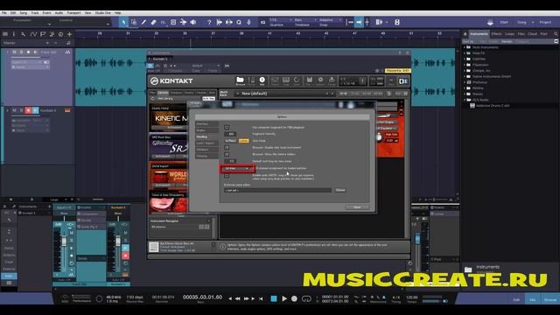Select the Bend tool
The height and width of the screenshot is (315, 560).
(183, 22)
